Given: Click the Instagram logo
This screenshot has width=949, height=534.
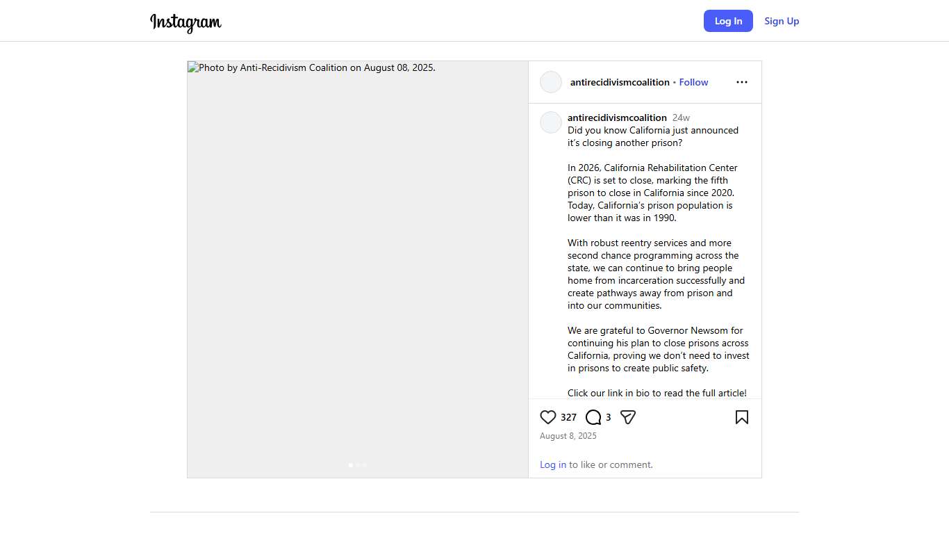Looking at the screenshot, I should (185, 22).
